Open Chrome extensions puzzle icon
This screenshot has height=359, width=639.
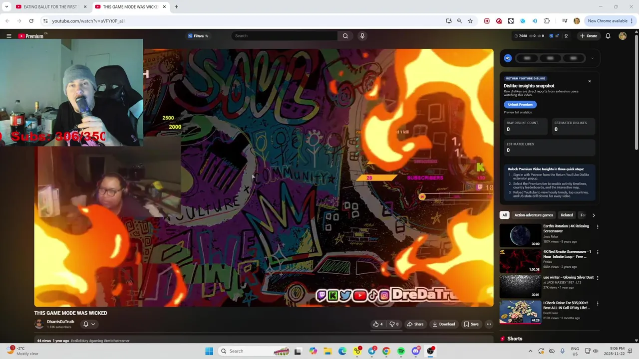(x=547, y=21)
